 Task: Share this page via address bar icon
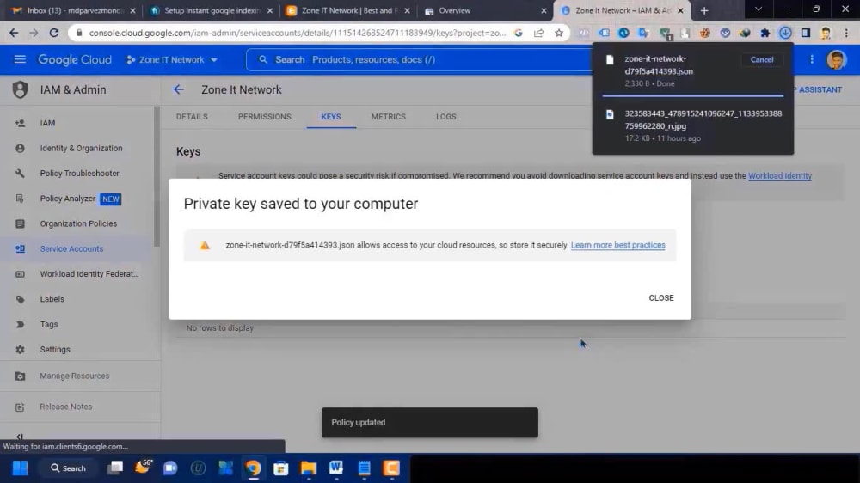[538, 33]
